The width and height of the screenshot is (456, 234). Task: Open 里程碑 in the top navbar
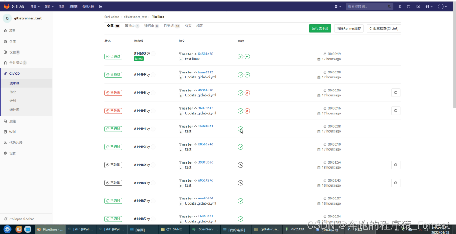click(73, 6)
